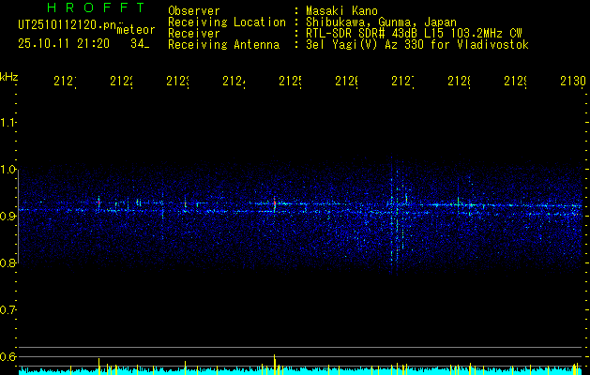Click the count value 34_

(140, 44)
